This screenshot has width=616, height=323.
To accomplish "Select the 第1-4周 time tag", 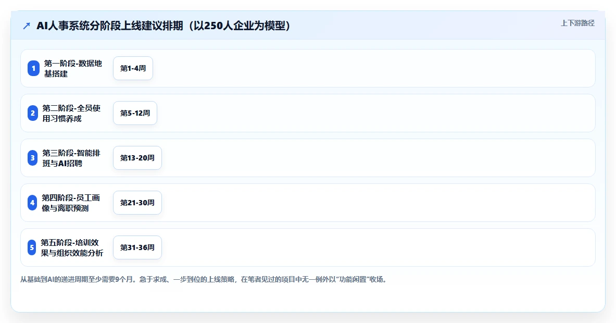I will click(x=133, y=68).
